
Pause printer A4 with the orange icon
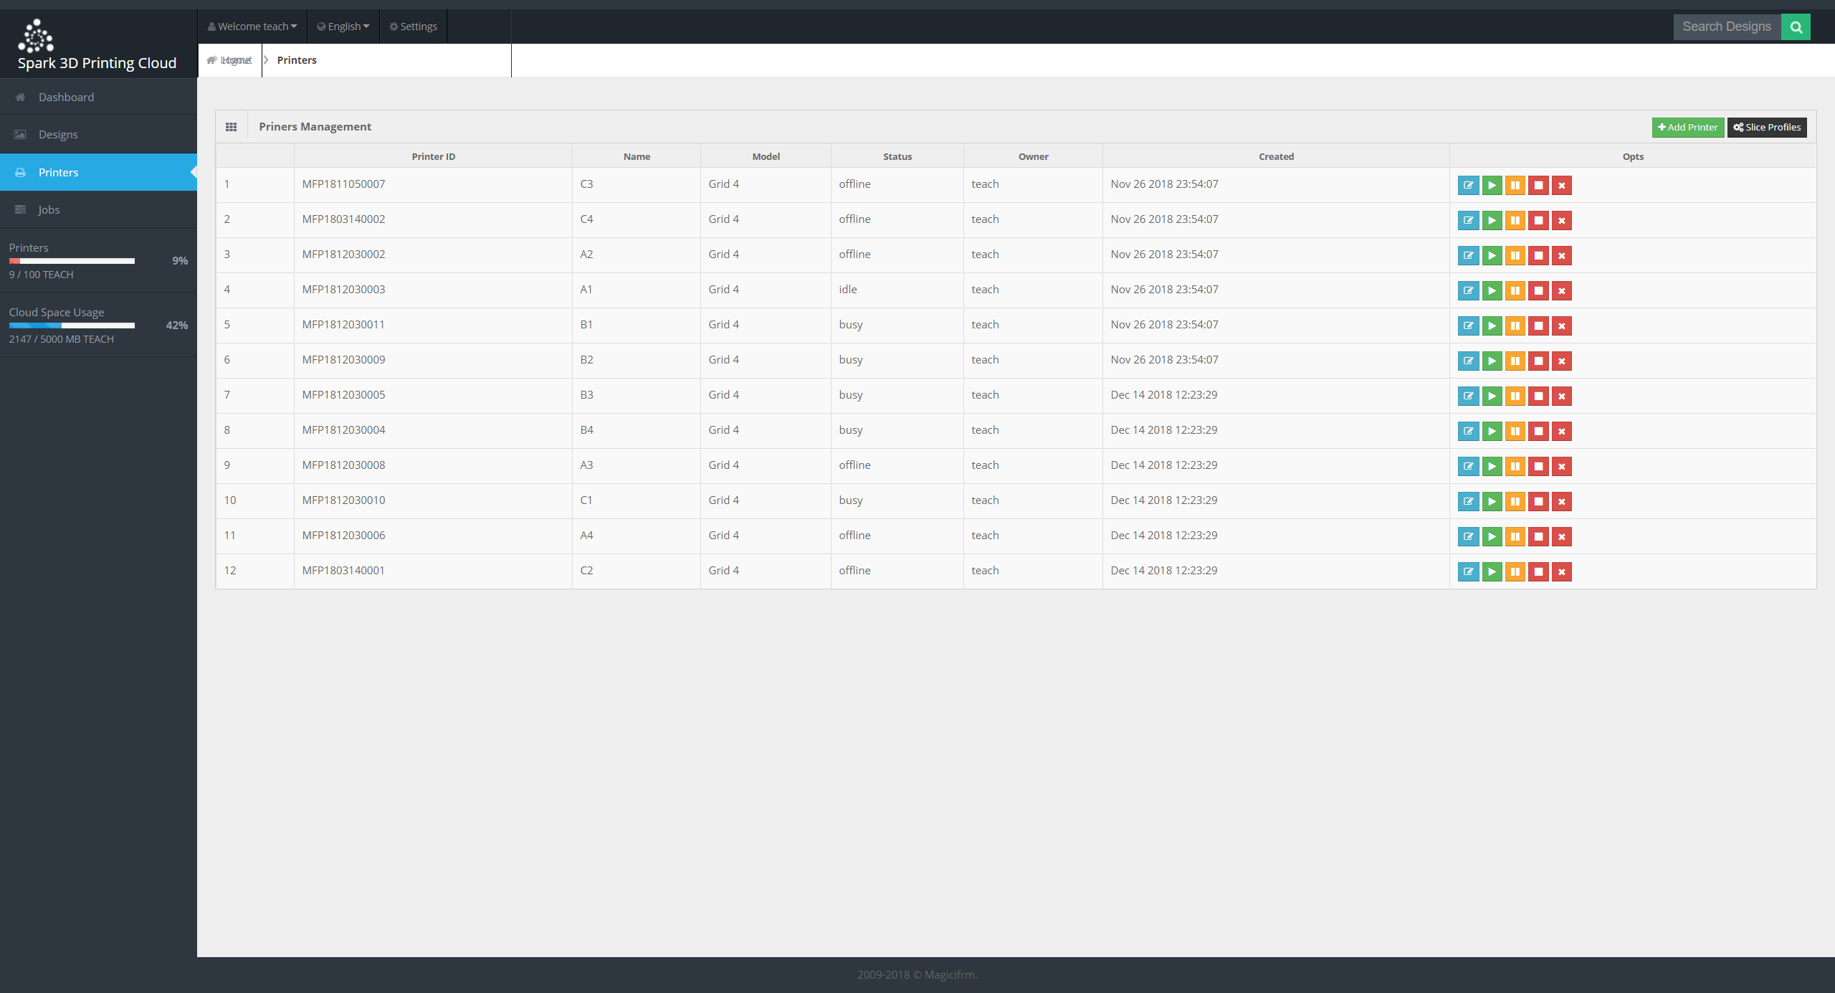[x=1515, y=536]
